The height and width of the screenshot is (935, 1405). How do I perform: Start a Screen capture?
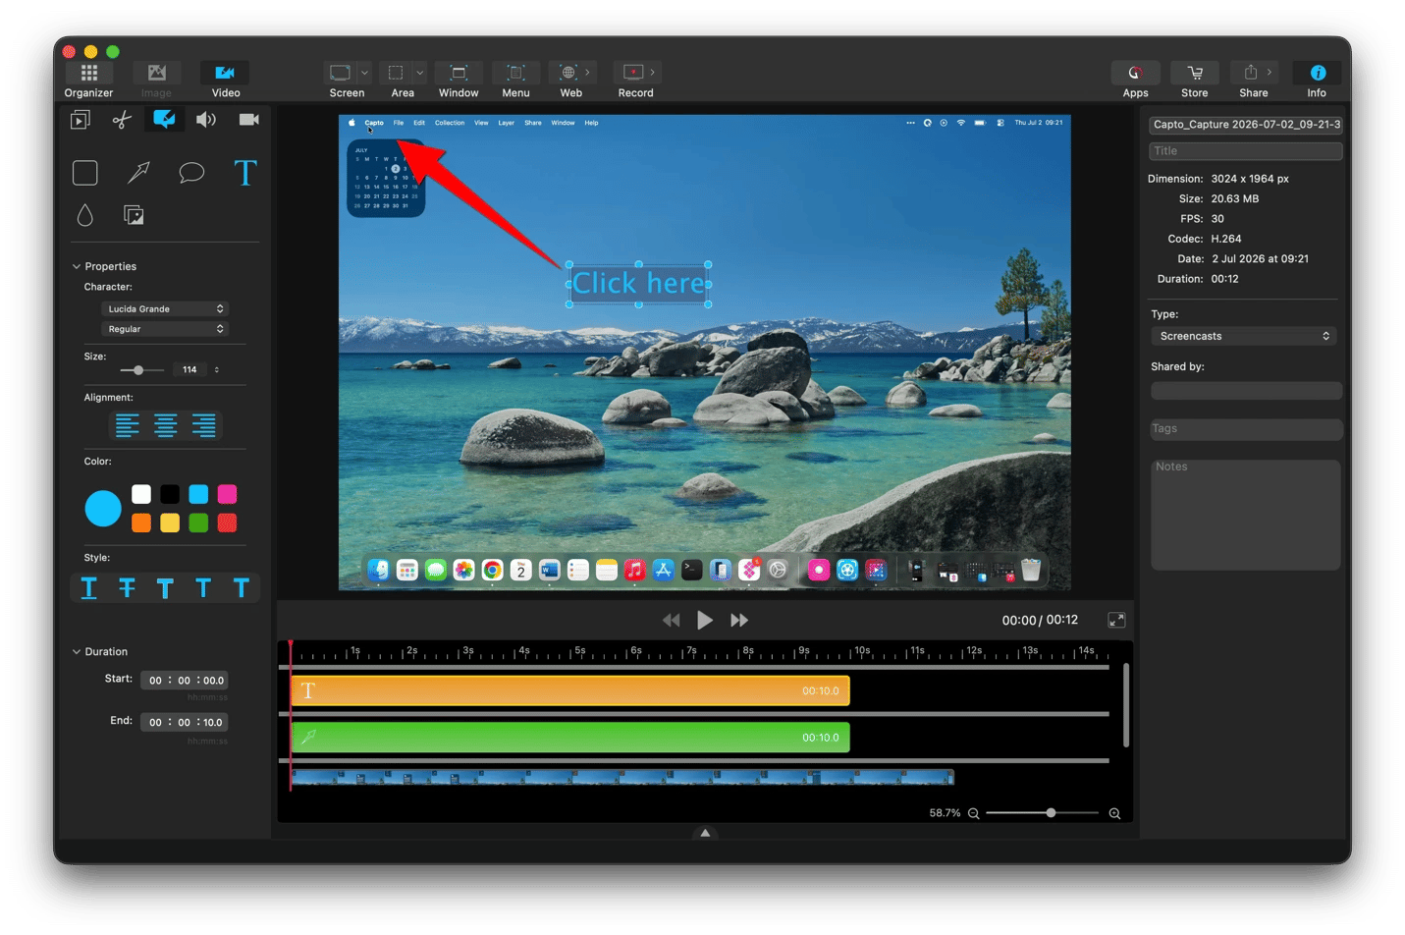[340, 73]
